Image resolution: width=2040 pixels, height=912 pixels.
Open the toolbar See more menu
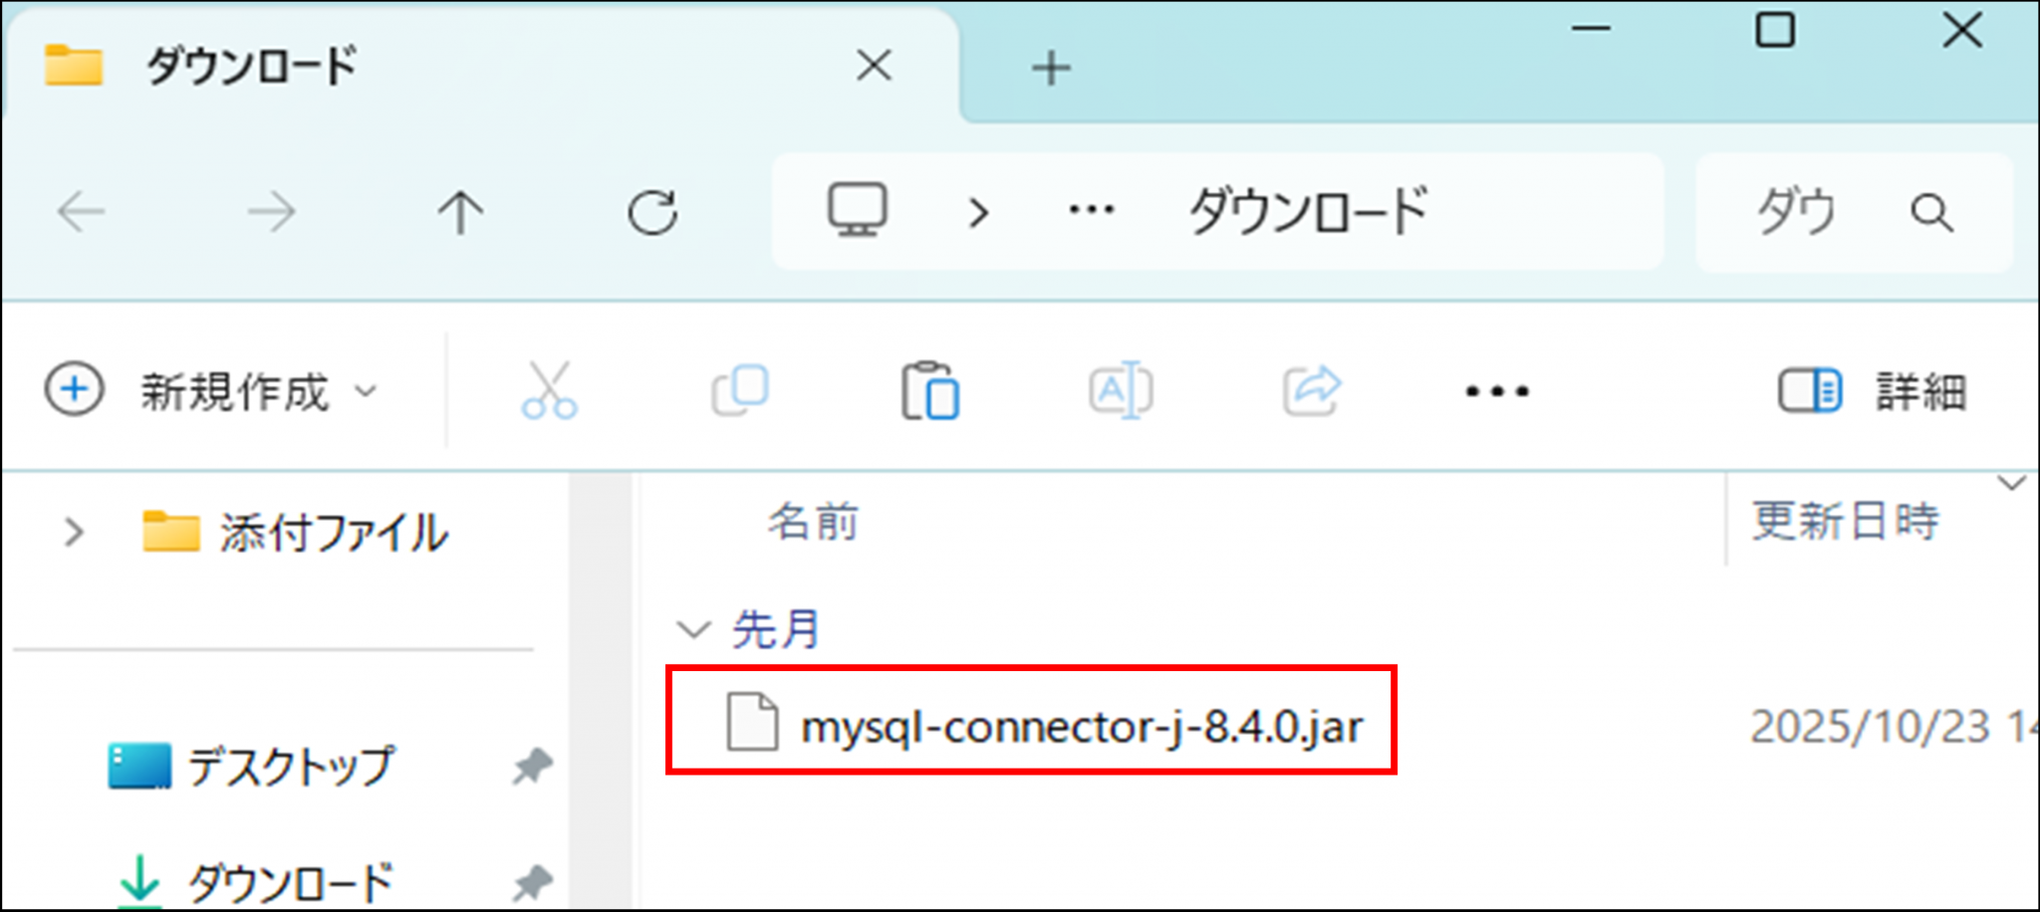1496,390
